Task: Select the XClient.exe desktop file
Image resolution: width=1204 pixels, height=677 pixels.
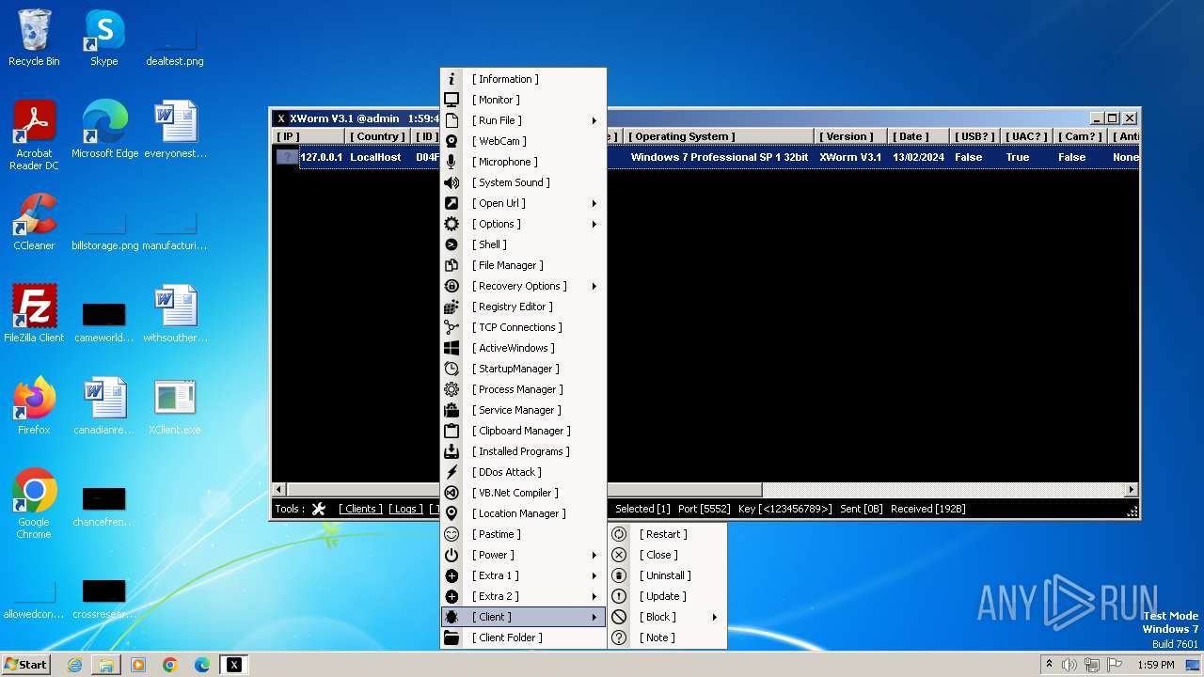Action: click(x=174, y=406)
